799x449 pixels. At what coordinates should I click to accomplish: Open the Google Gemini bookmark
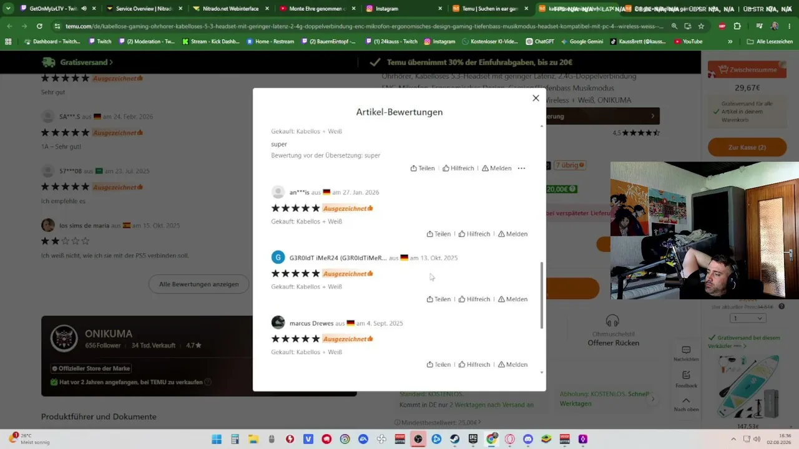582,42
